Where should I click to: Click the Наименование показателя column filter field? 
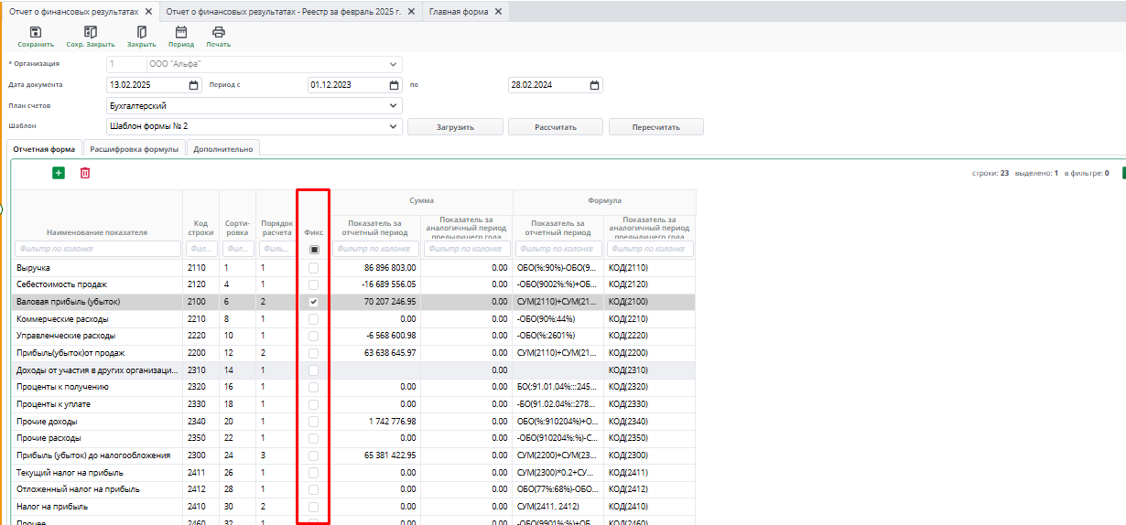coord(98,249)
